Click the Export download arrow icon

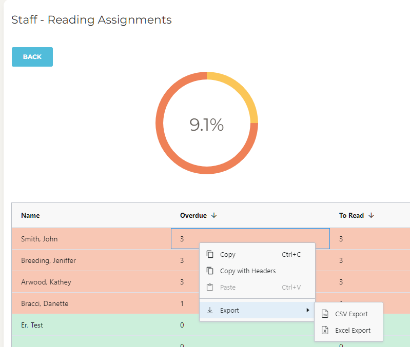tap(210, 310)
